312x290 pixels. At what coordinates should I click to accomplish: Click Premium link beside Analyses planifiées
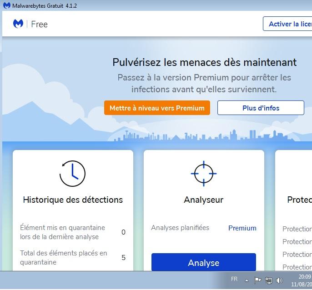[x=242, y=228]
